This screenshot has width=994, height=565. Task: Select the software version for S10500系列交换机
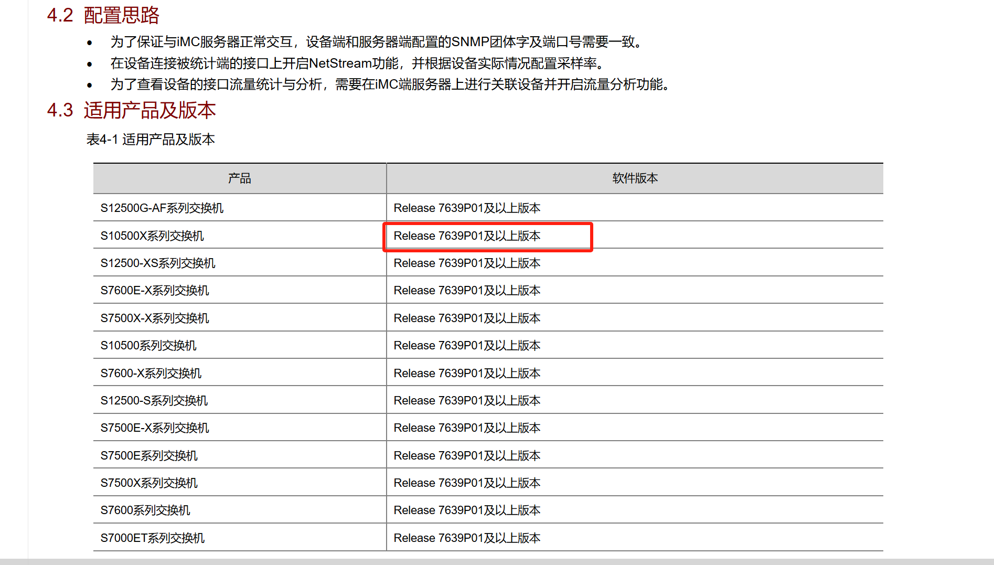tap(467, 346)
